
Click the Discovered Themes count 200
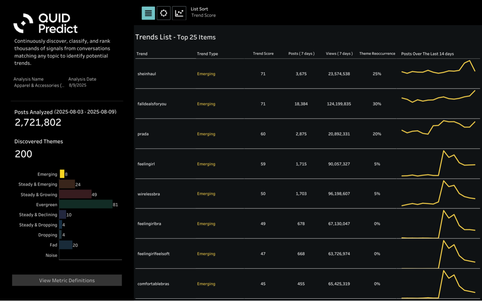(x=23, y=154)
